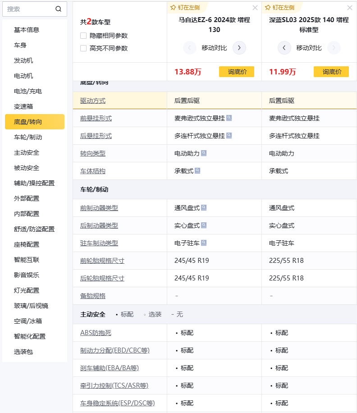357x413 pixels.
Task: Open the 前悬挂形式 parameter link
Action: [x=96, y=118]
